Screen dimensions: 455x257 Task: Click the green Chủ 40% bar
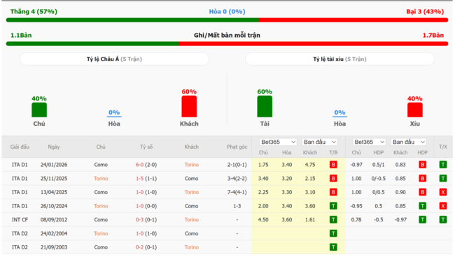pyautogui.click(x=39, y=110)
